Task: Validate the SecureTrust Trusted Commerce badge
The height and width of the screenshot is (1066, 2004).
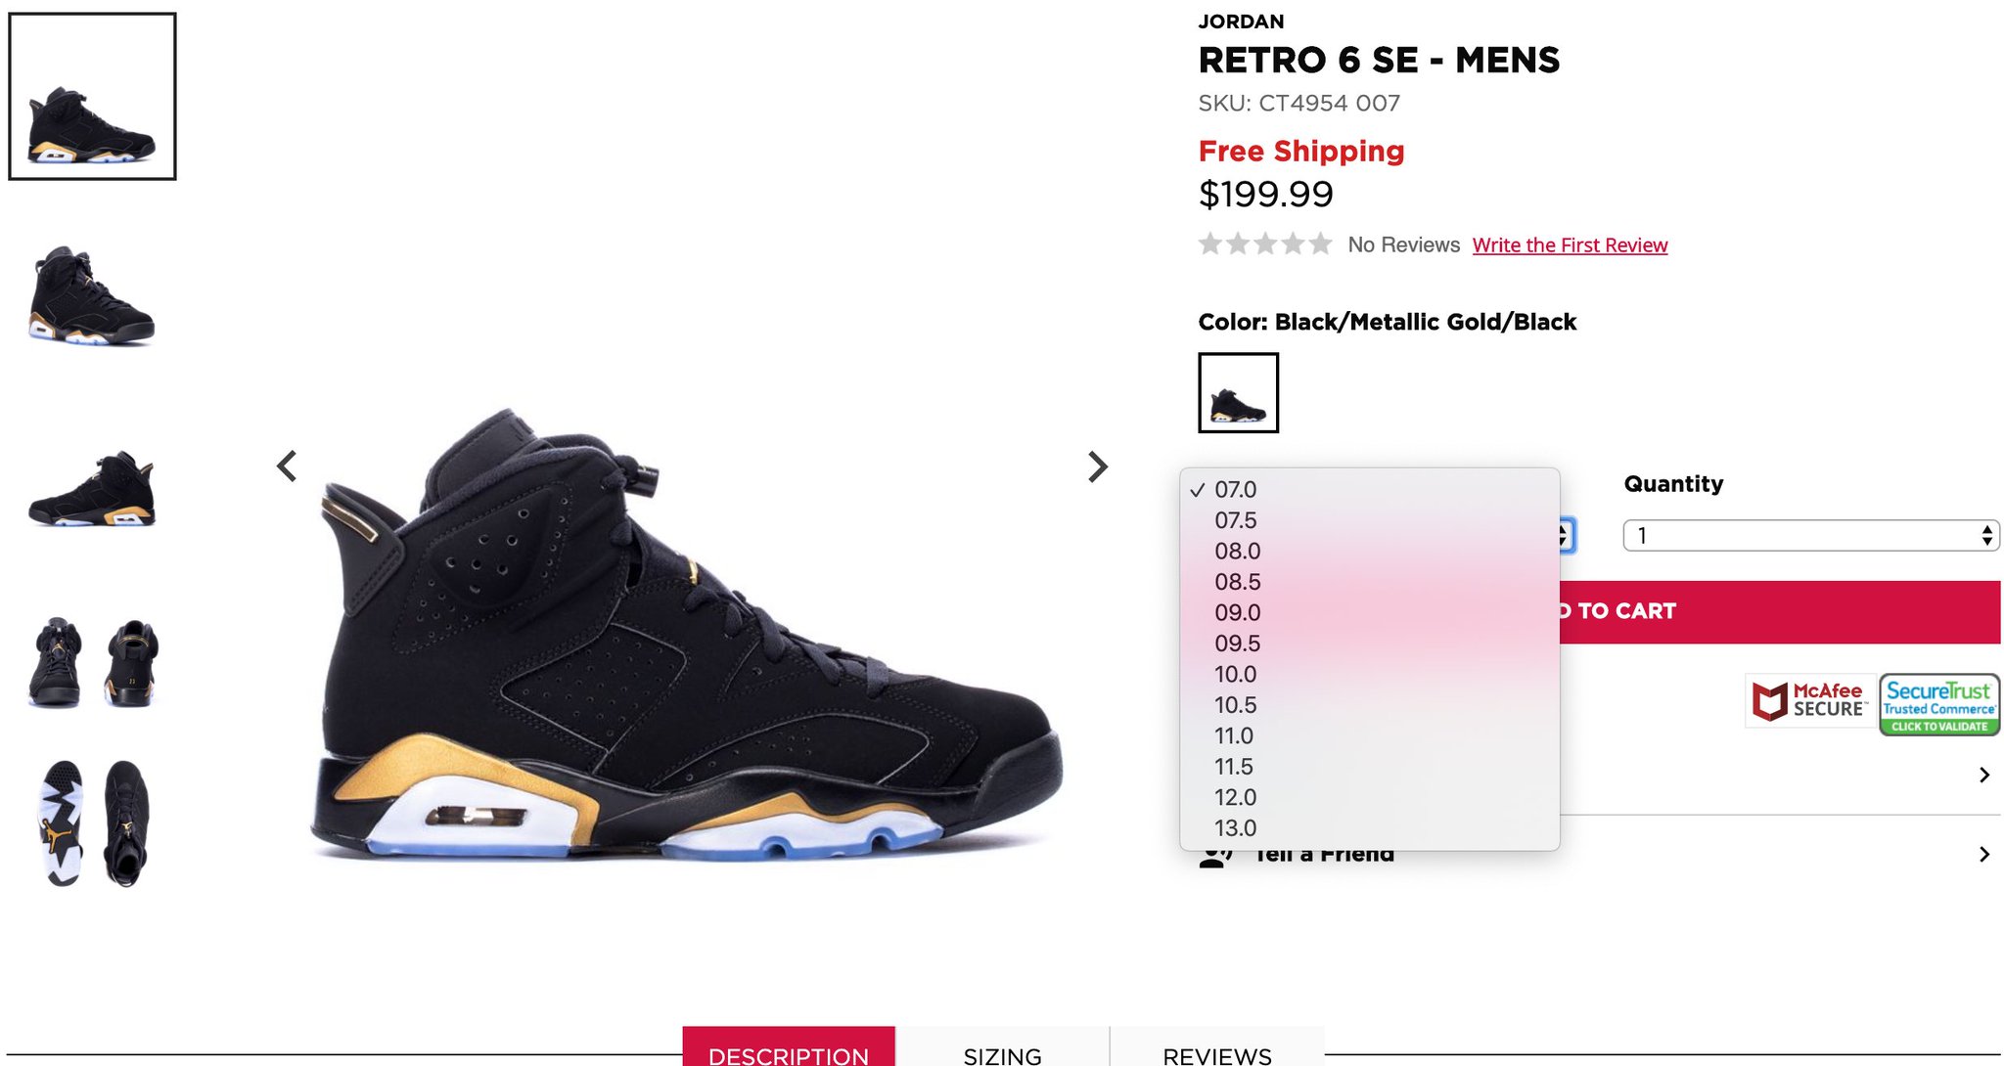Action: 1939,704
